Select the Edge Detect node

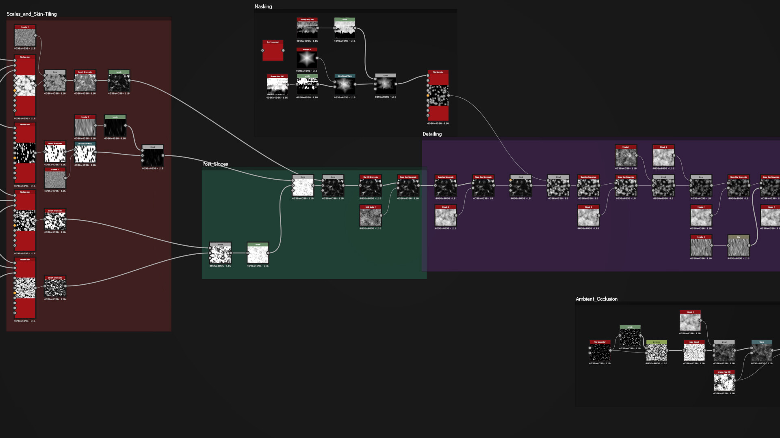coord(694,352)
